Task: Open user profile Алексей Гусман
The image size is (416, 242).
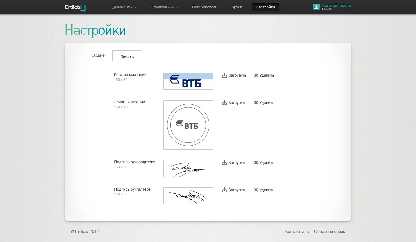Action: tap(336, 6)
